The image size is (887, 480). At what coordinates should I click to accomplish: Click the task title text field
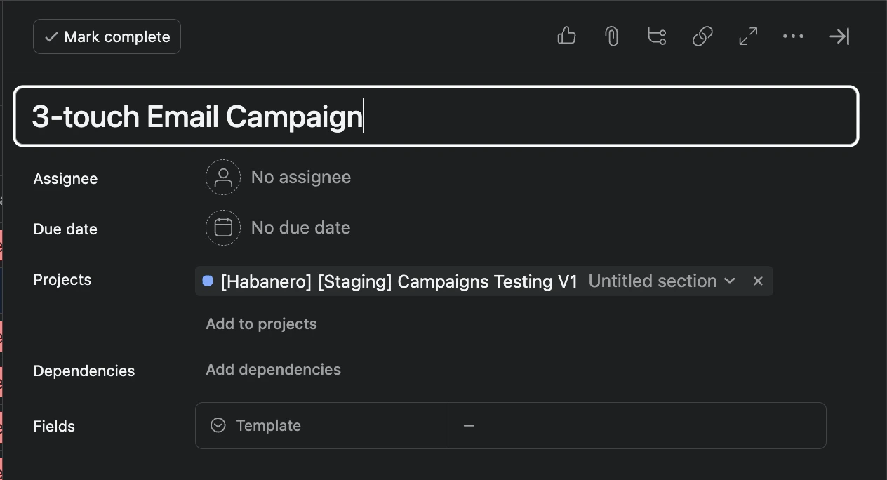(435, 116)
